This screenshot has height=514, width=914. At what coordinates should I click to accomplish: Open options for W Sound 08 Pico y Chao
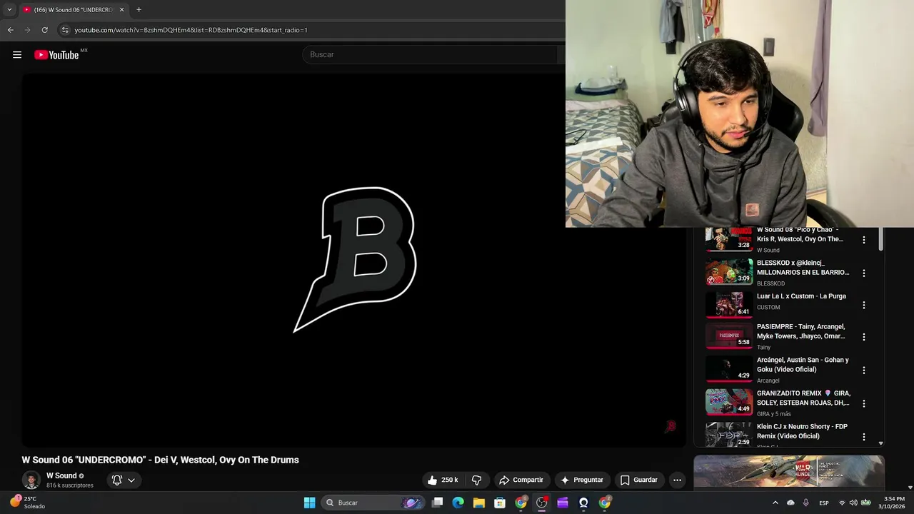[863, 240]
